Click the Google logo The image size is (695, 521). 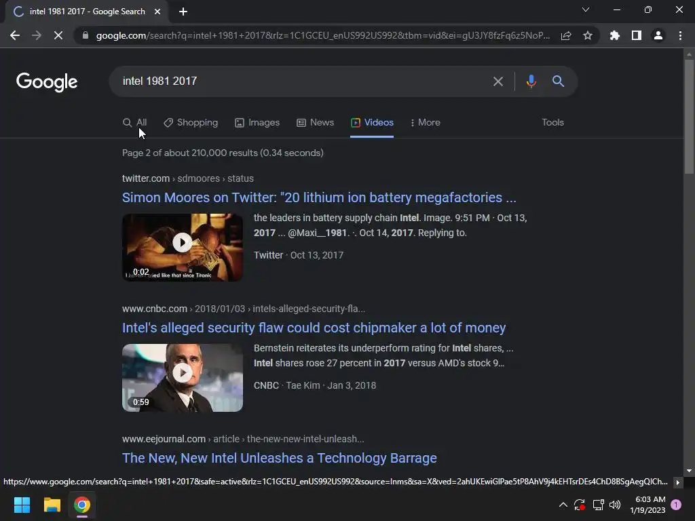point(47,82)
